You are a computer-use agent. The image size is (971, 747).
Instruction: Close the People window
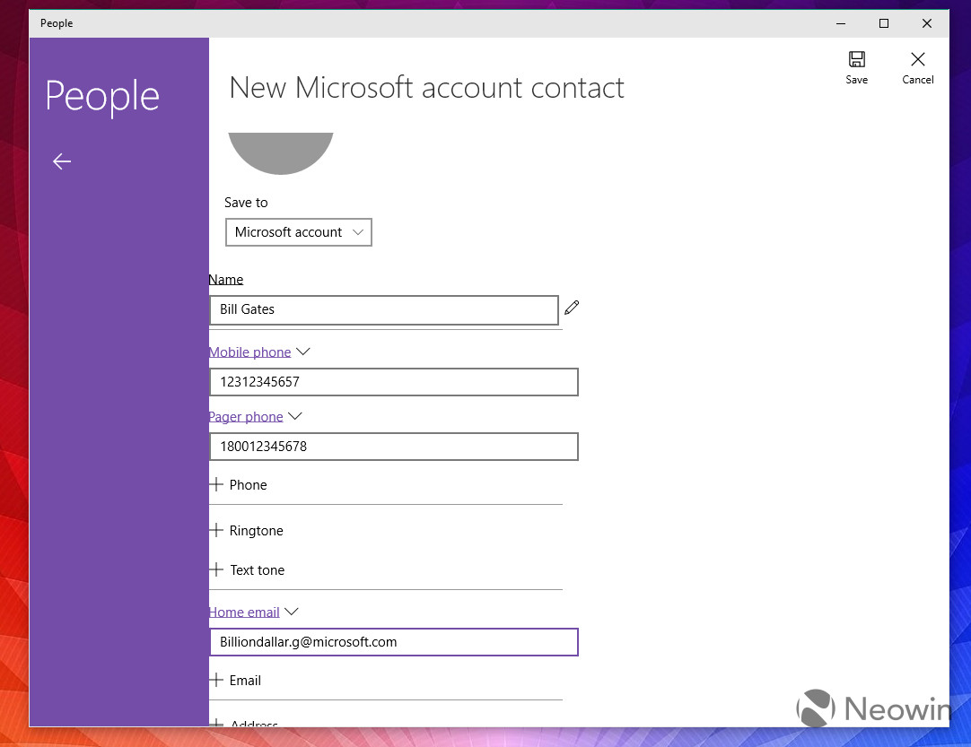(926, 23)
